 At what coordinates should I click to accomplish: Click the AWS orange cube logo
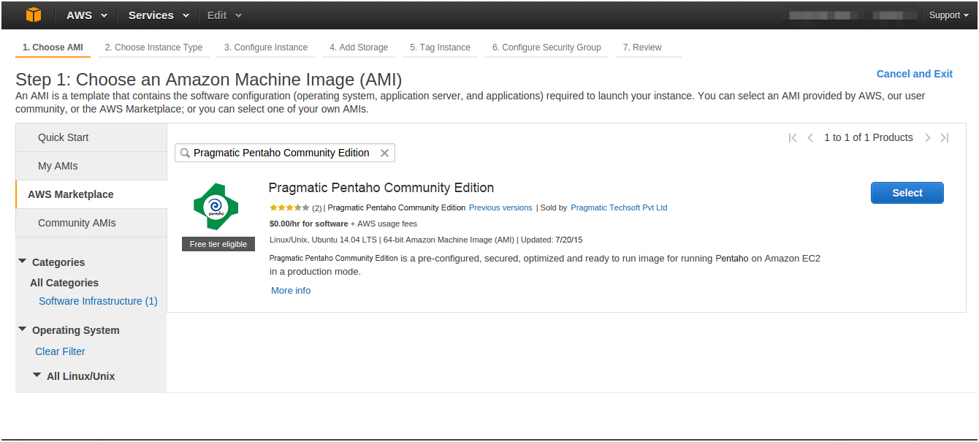click(x=34, y=15)
